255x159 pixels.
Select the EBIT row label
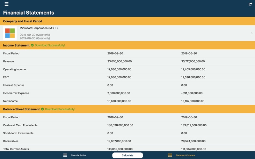click(x=6, y=77)
